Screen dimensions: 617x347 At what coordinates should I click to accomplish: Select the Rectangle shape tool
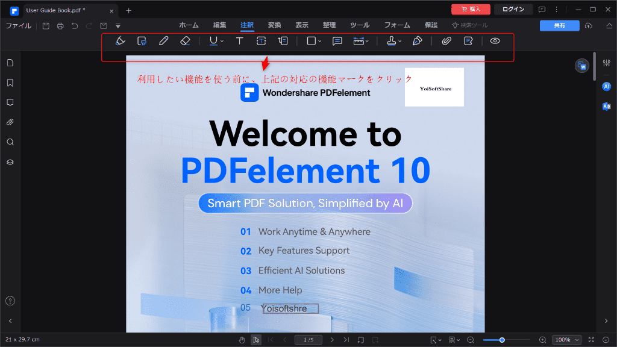coord(312,41)
